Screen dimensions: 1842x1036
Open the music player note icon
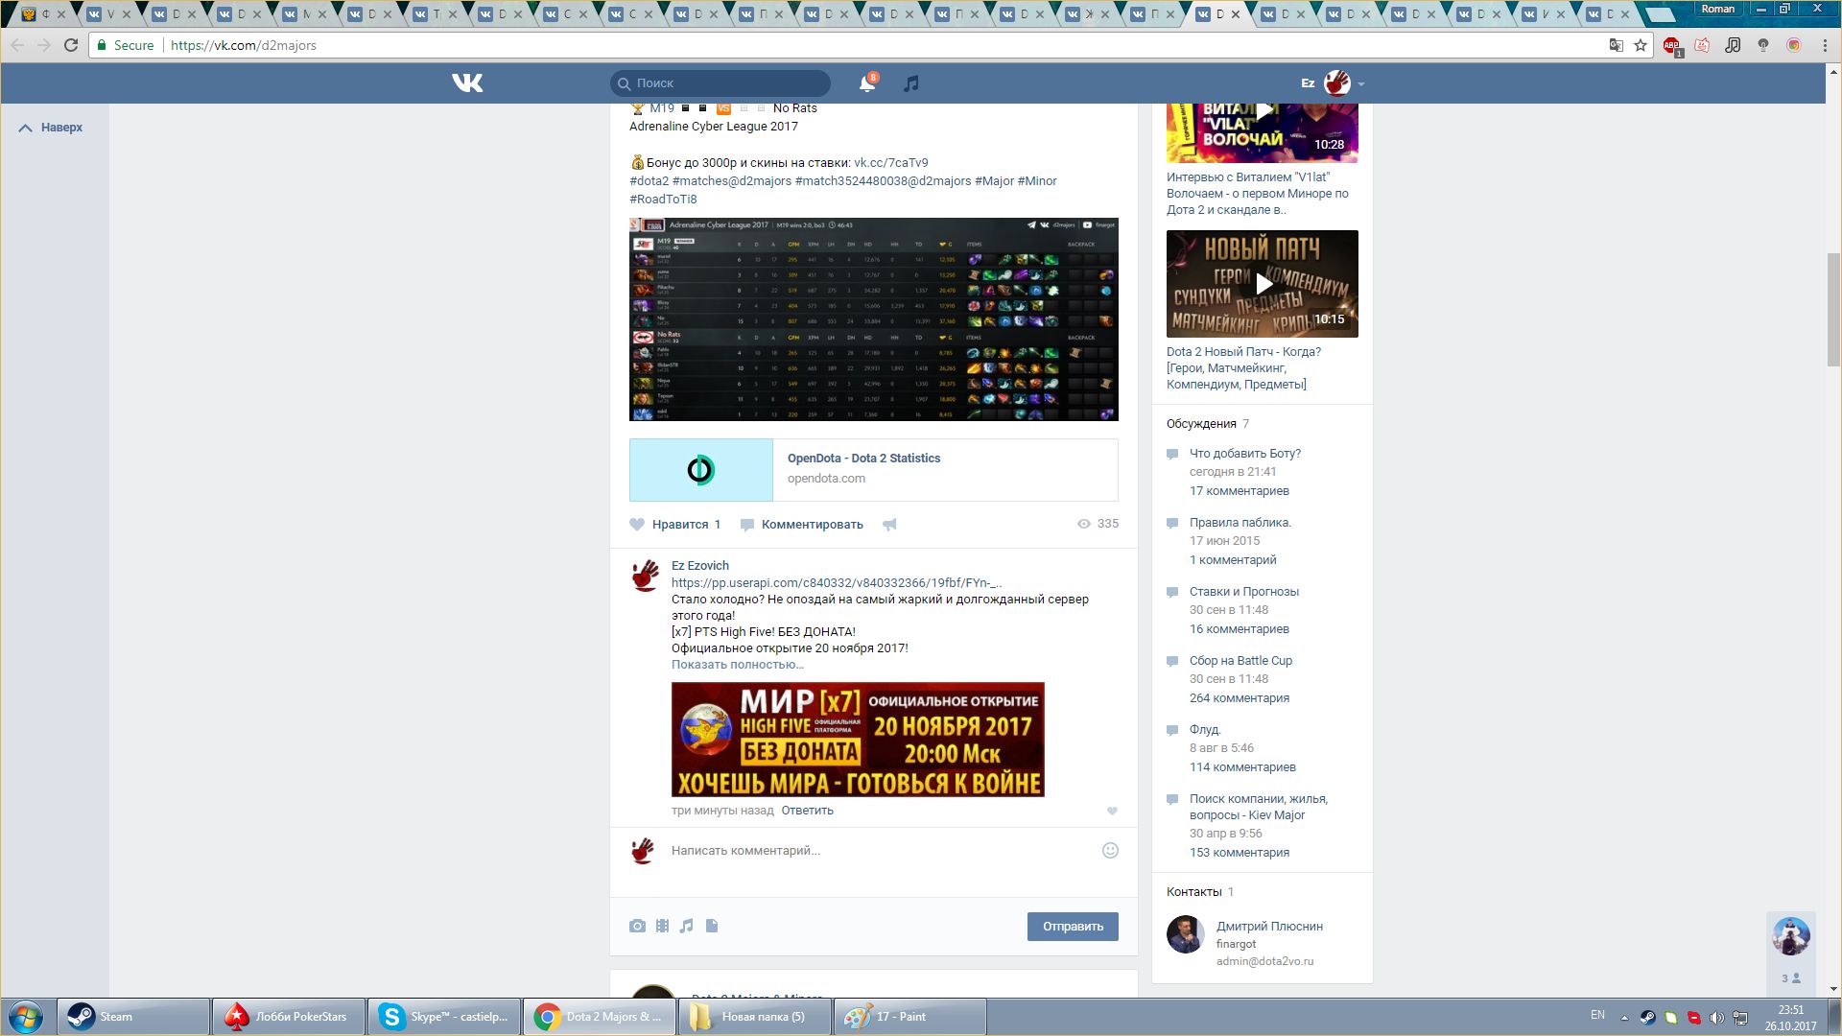(x=911, y=83)
